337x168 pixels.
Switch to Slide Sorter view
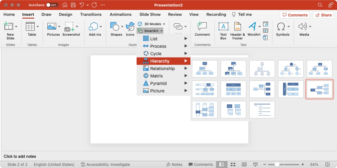point(233,164)
